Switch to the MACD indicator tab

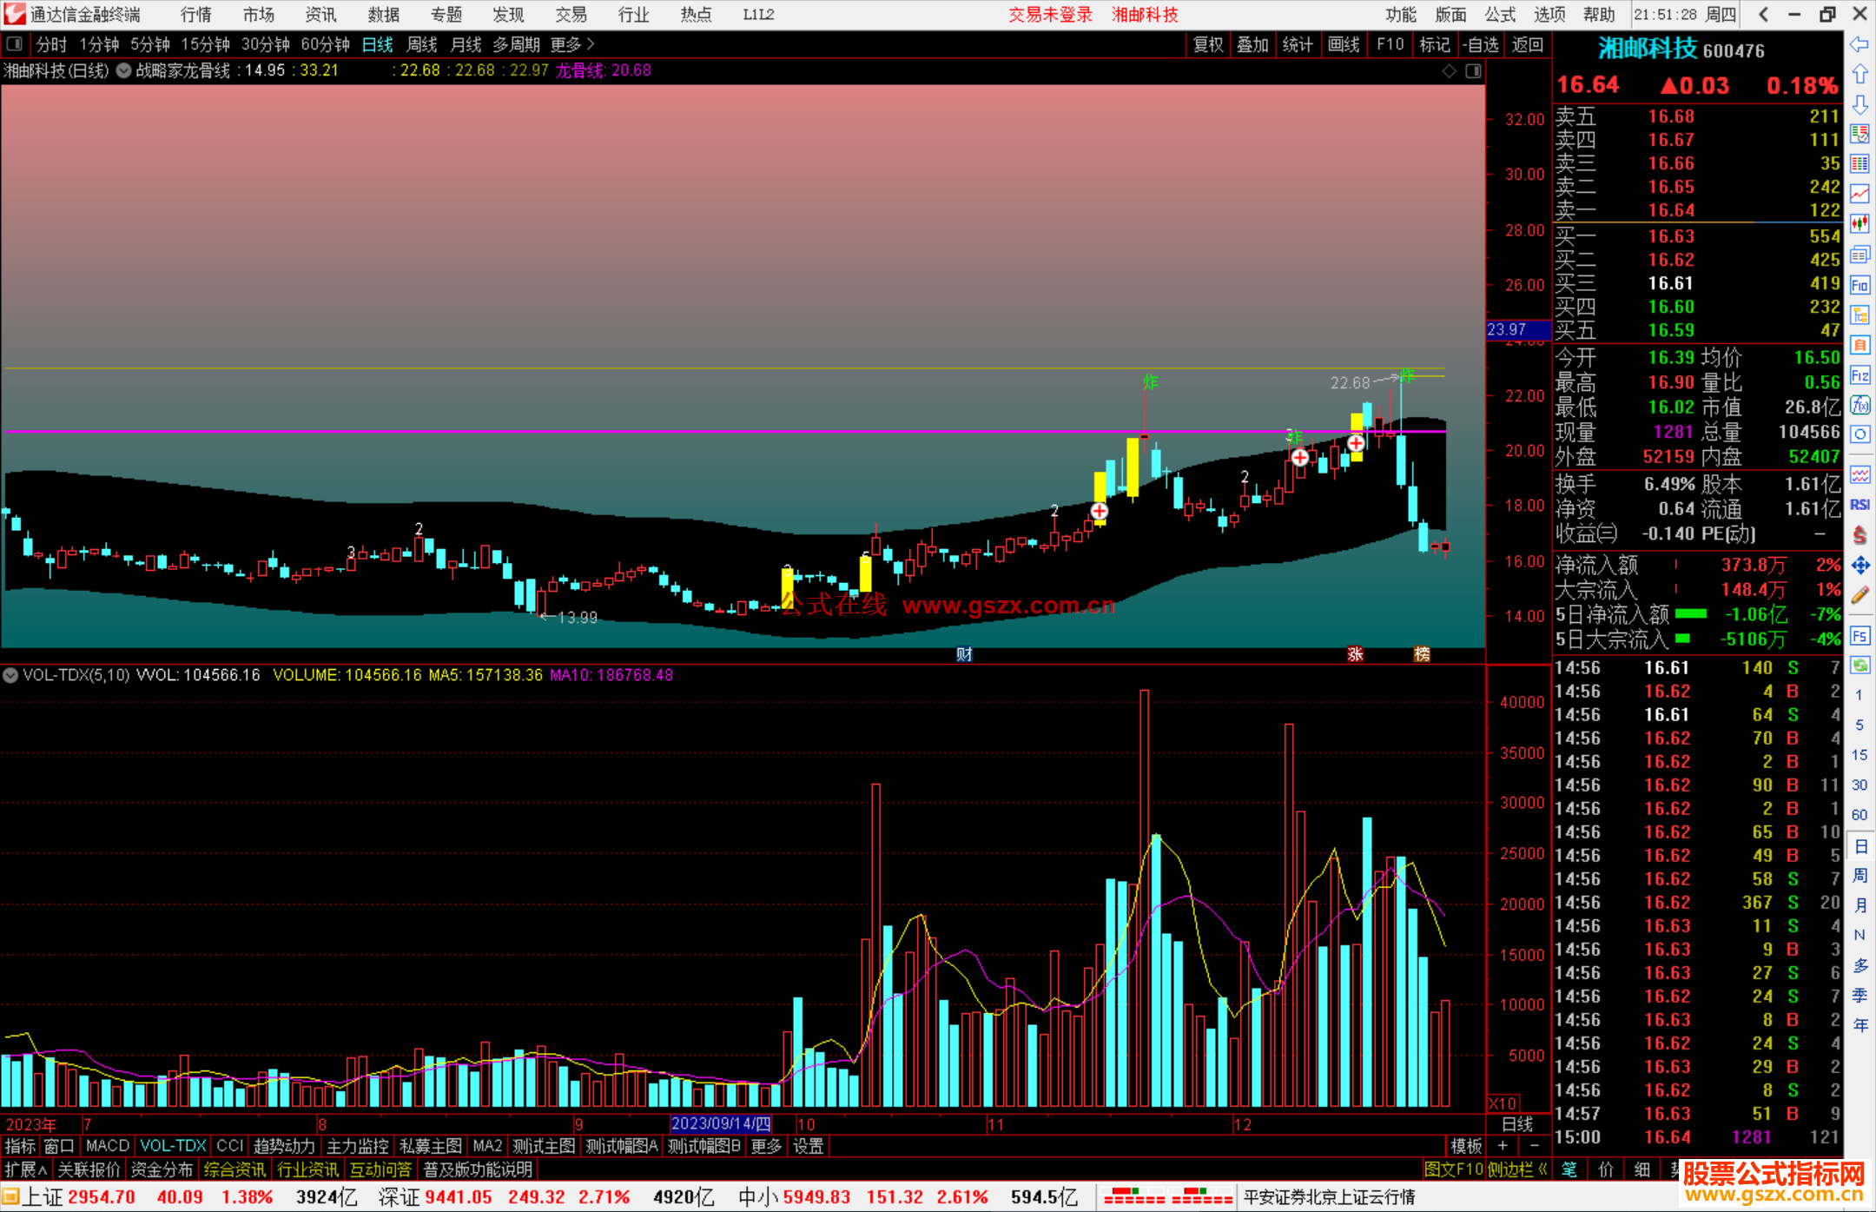[107, 1146]
